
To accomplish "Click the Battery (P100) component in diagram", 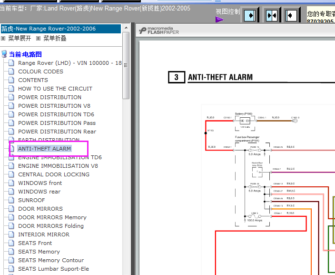I will (x=245, y=121).
